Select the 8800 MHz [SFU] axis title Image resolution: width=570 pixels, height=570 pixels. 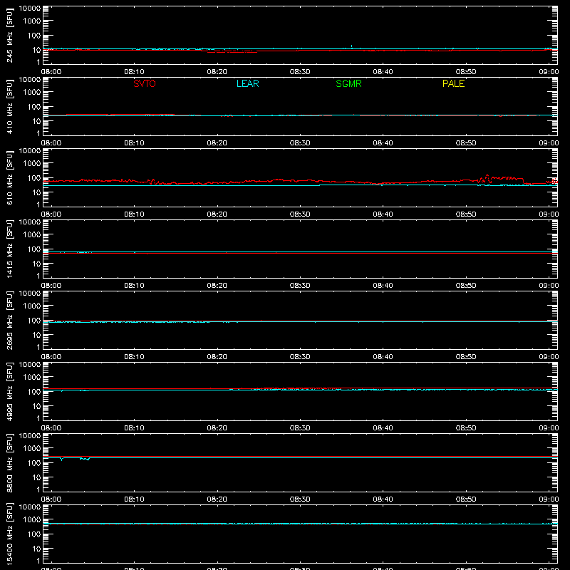coord(9,462)
